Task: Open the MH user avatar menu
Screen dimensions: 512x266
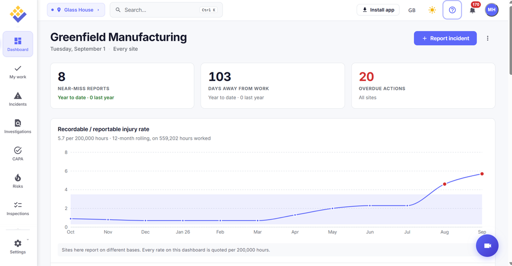Action: [x=491, y=10]
